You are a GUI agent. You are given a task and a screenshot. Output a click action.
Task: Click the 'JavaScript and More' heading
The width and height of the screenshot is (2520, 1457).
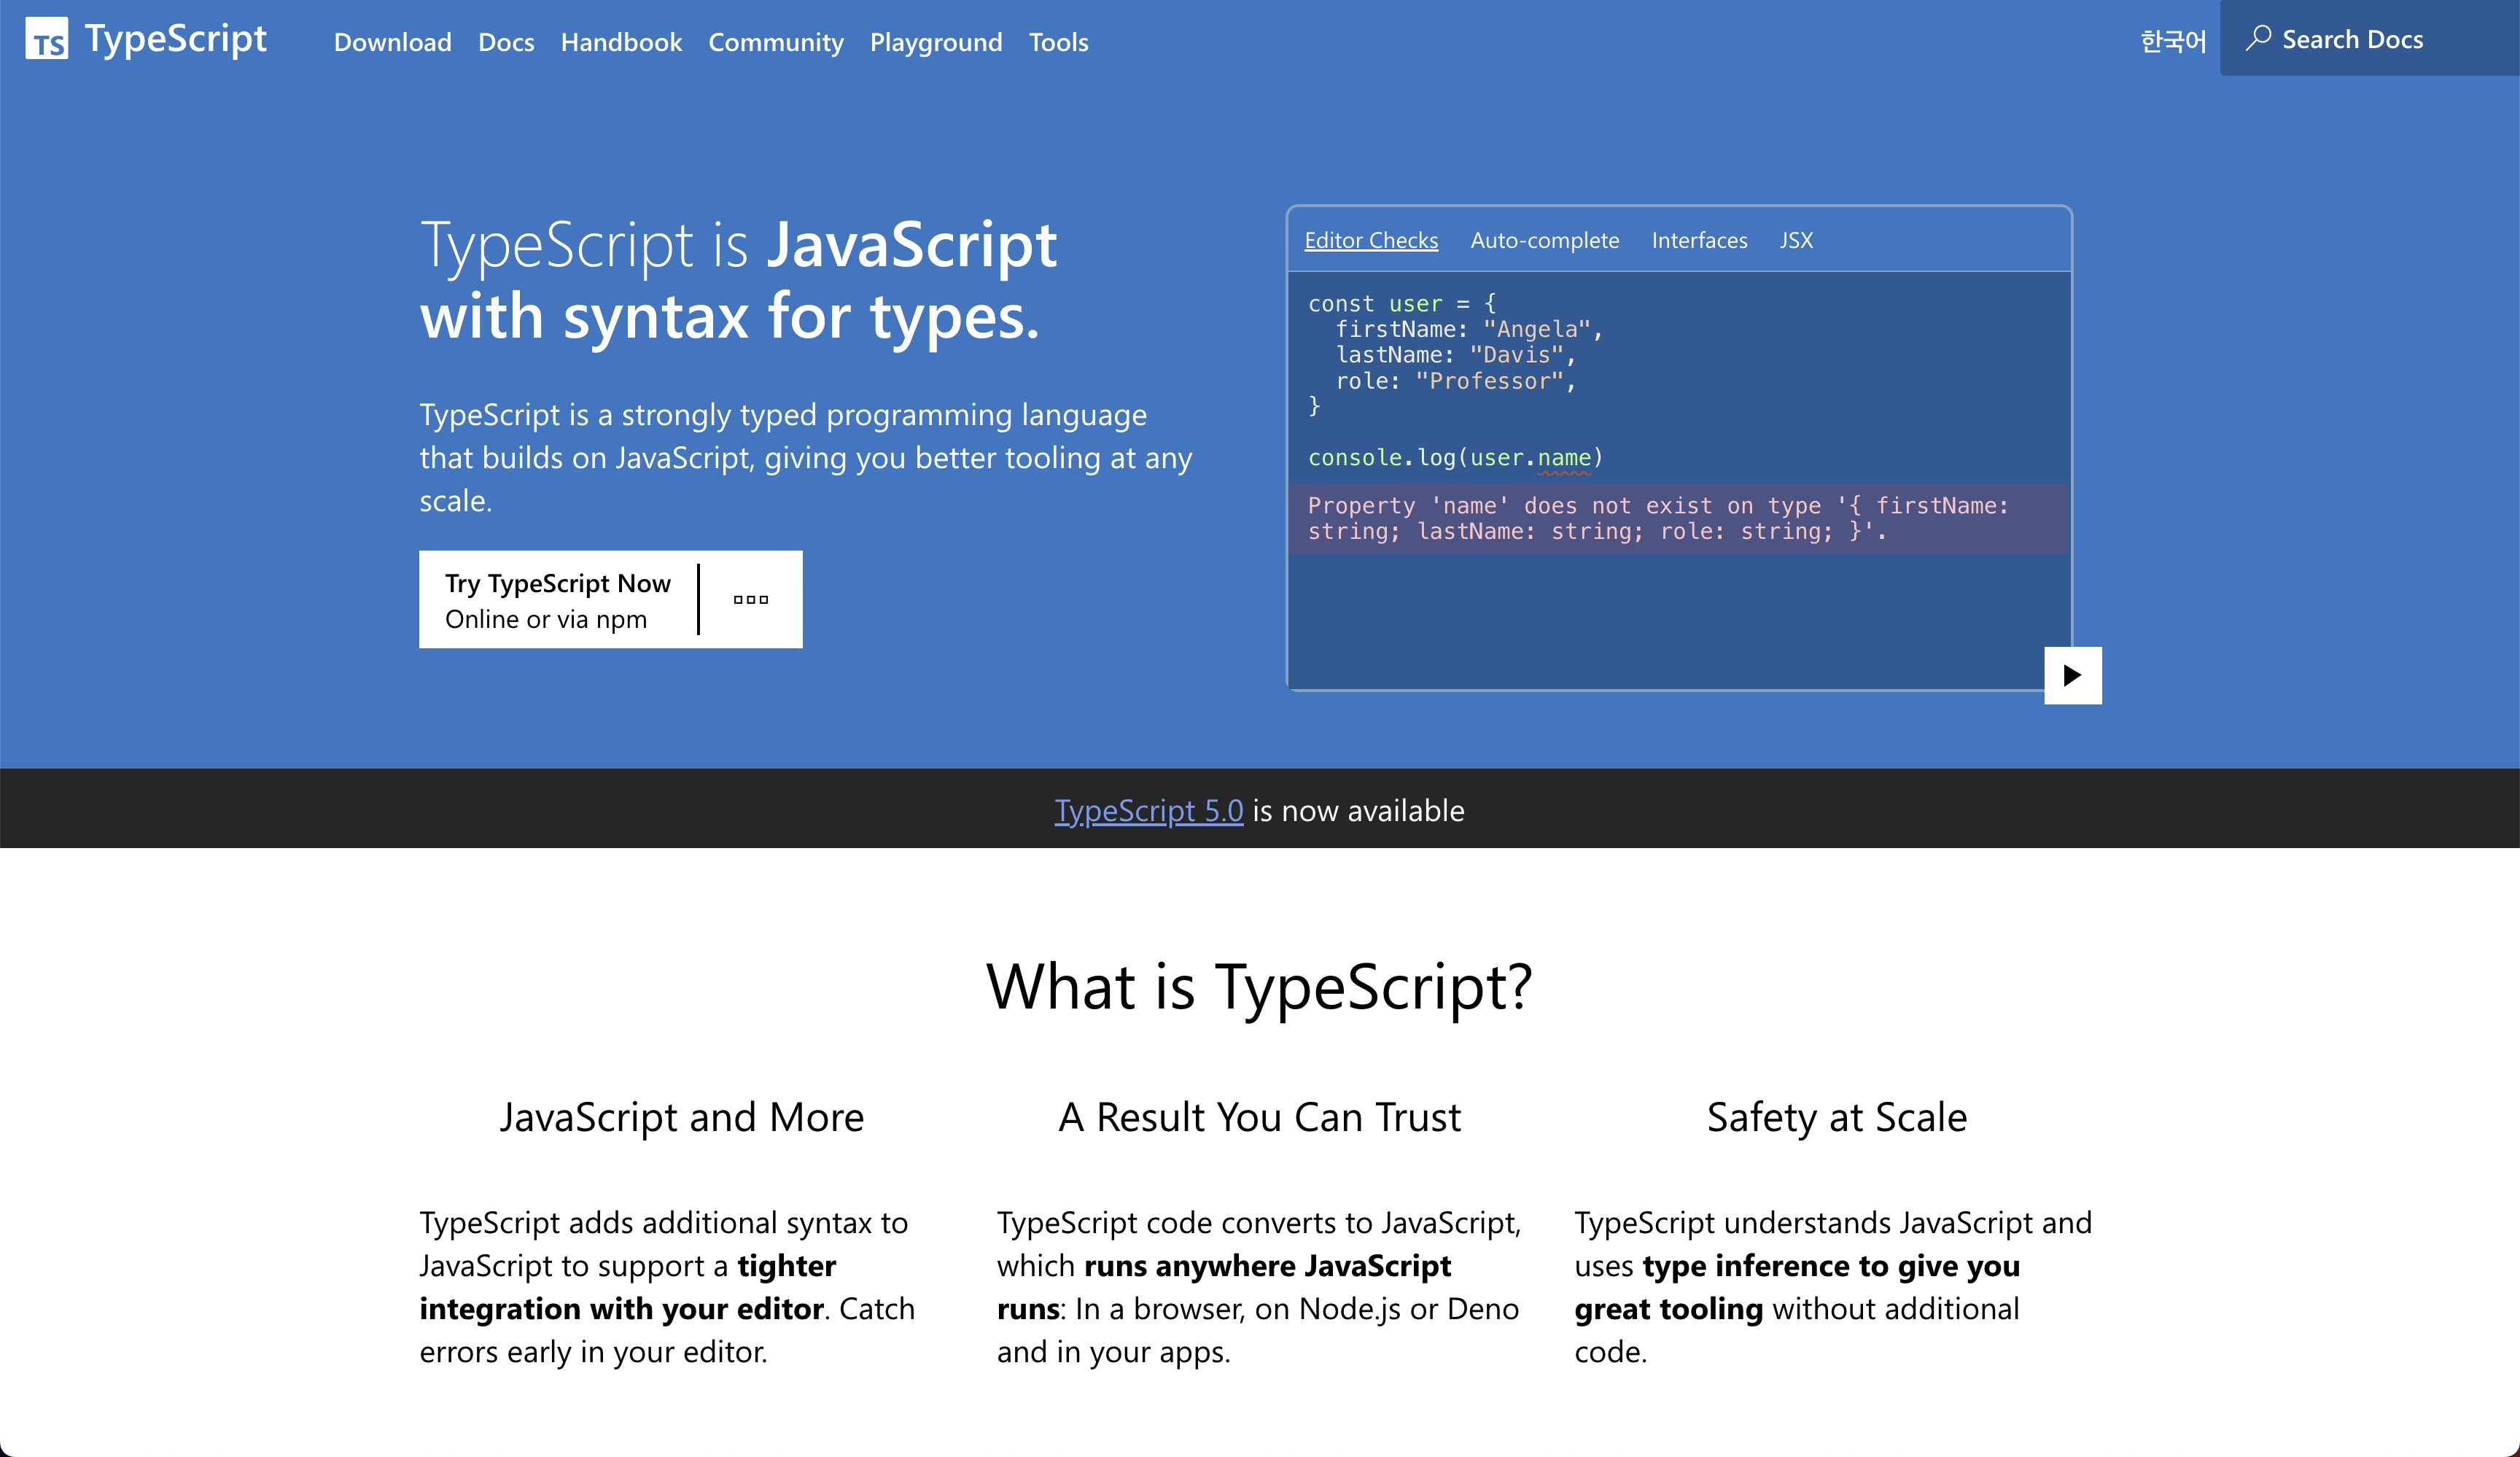click(682, 1117)
